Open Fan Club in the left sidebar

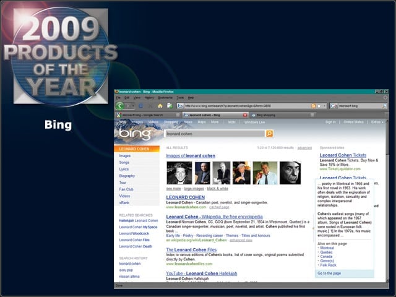[126, 189]
